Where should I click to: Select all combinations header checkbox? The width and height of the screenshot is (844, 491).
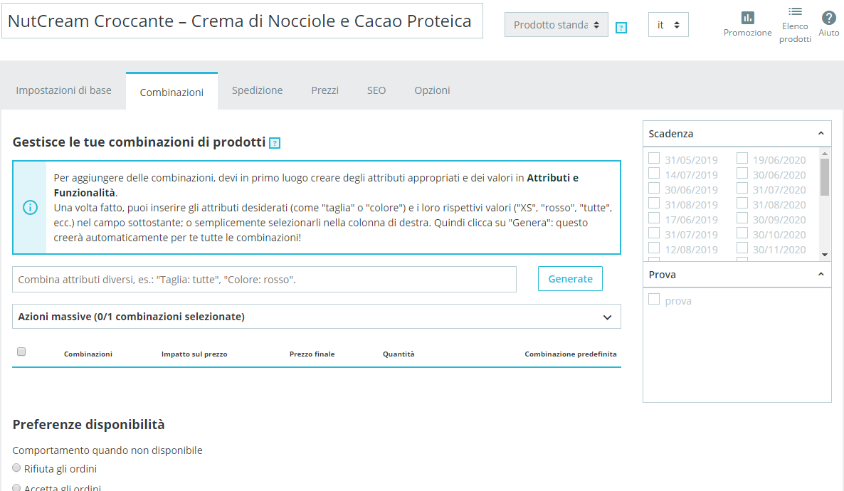21,352
